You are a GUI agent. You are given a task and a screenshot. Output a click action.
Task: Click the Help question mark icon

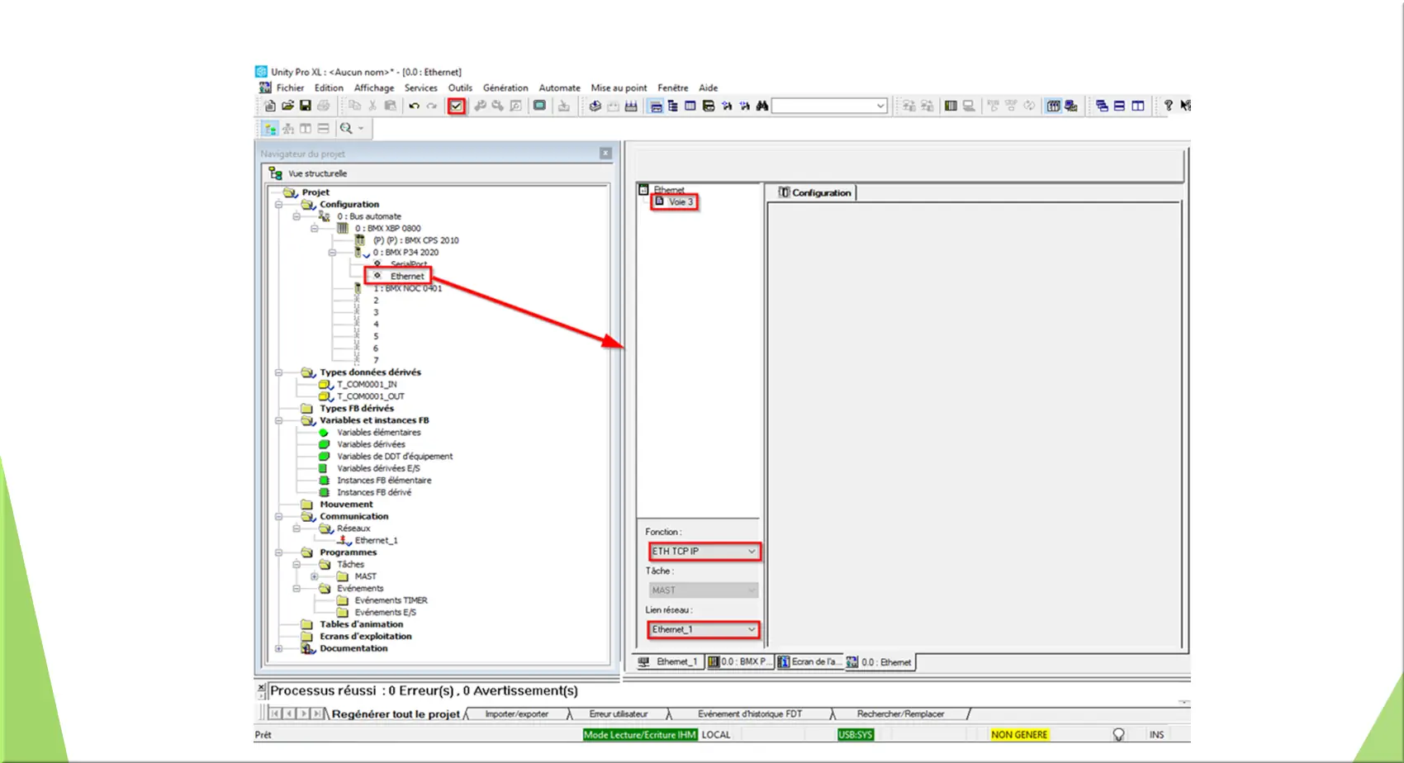pyautogui.click(x=1168, y=106)
